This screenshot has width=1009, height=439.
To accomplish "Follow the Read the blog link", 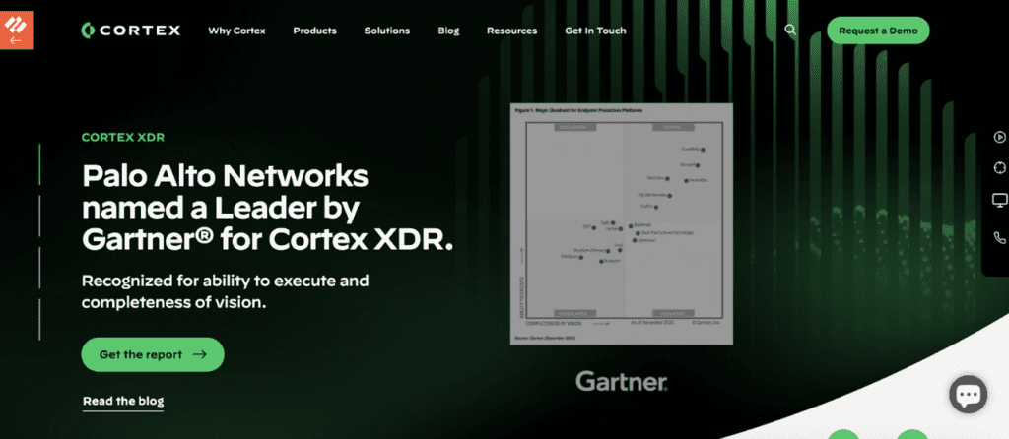I will (x=123, y=401).
